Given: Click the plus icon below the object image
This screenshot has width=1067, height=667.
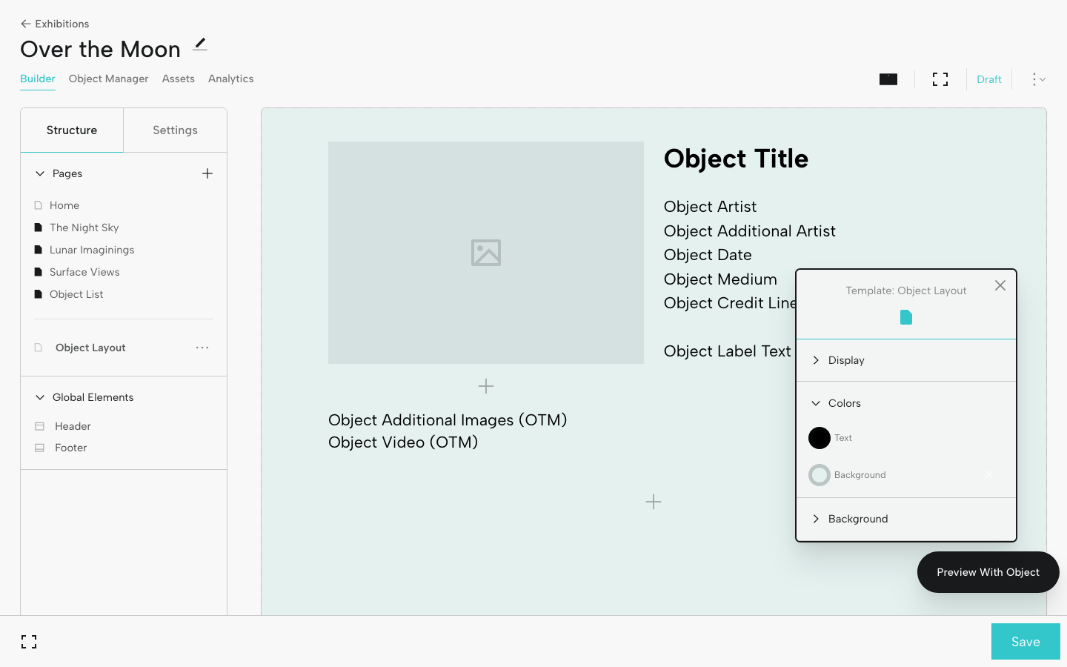Looking at the screenshot, I should tap(485, 386).
